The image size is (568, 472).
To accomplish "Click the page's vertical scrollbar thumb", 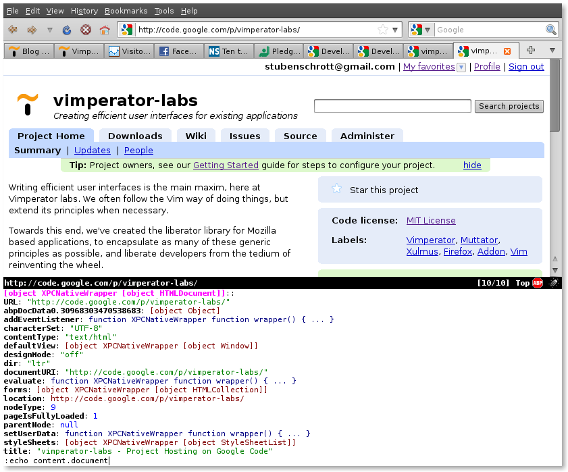I will pyautogui.click(x=554, y=95).
